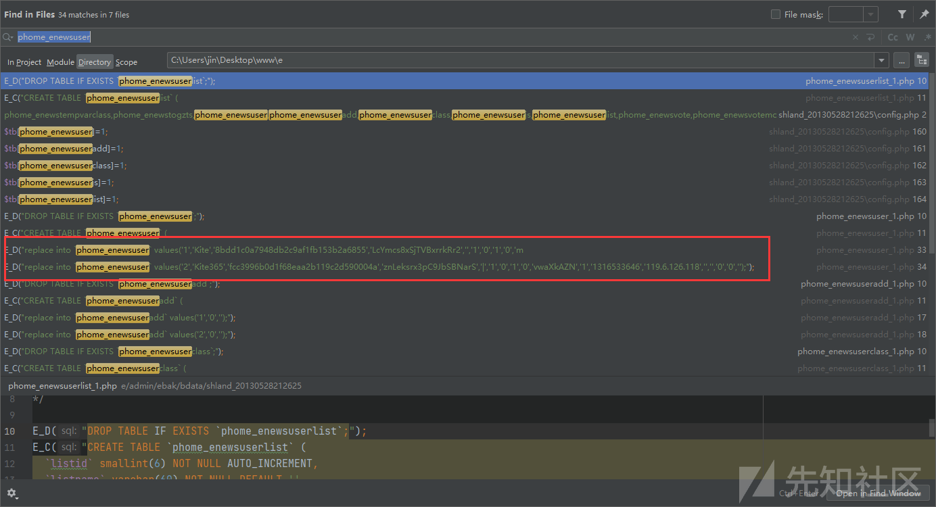Select DROP TABLE result phome_enewsuser_1.php 10
936x507 pixels.
[465, 216]
